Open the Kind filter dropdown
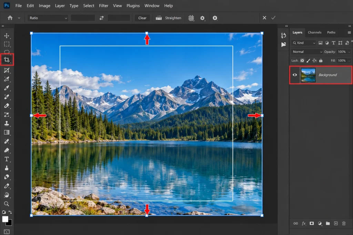 (x=304, y=43)
